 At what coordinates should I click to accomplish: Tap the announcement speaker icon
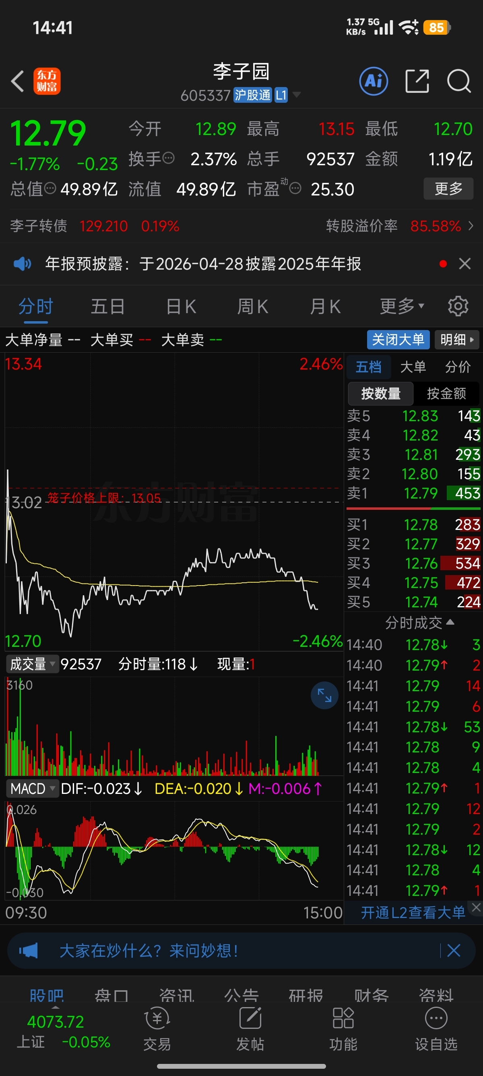click(22, 264)
